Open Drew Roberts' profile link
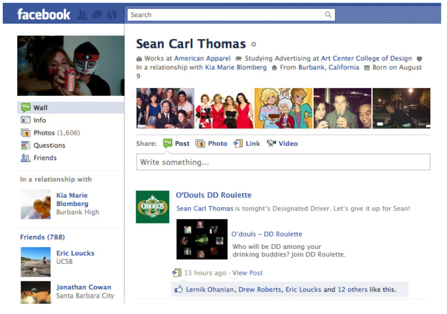The width and height of the screenshot is (447, 314). pyautogui.click(x=260, y=290)
